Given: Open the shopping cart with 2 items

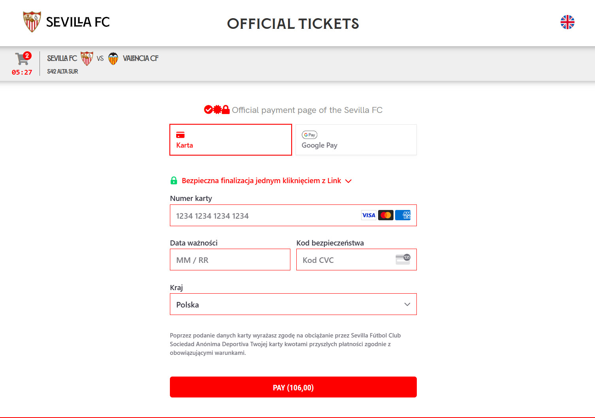Looking at the screenshot, I should click(22, 59).
